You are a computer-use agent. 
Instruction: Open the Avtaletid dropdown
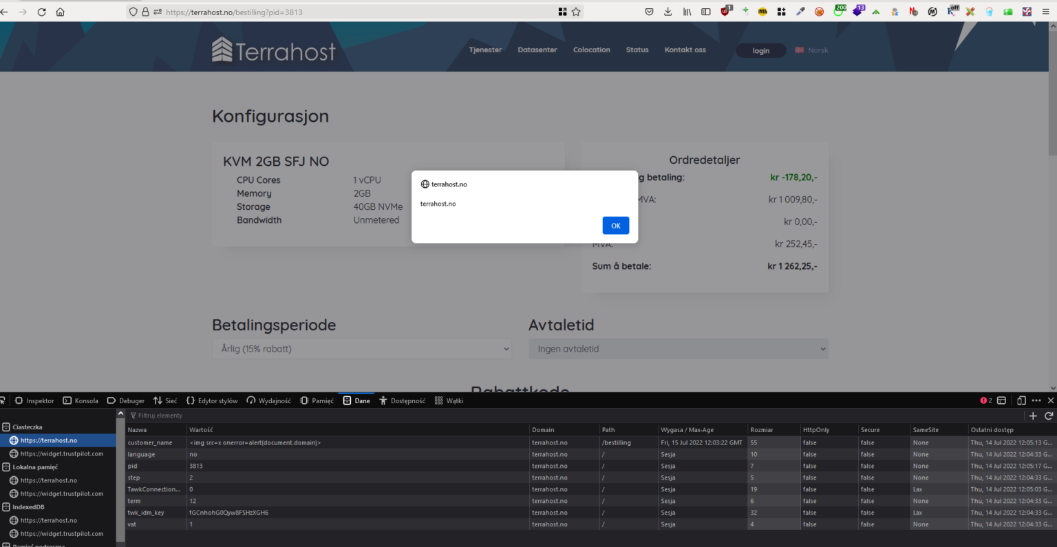tap(678, 349)
